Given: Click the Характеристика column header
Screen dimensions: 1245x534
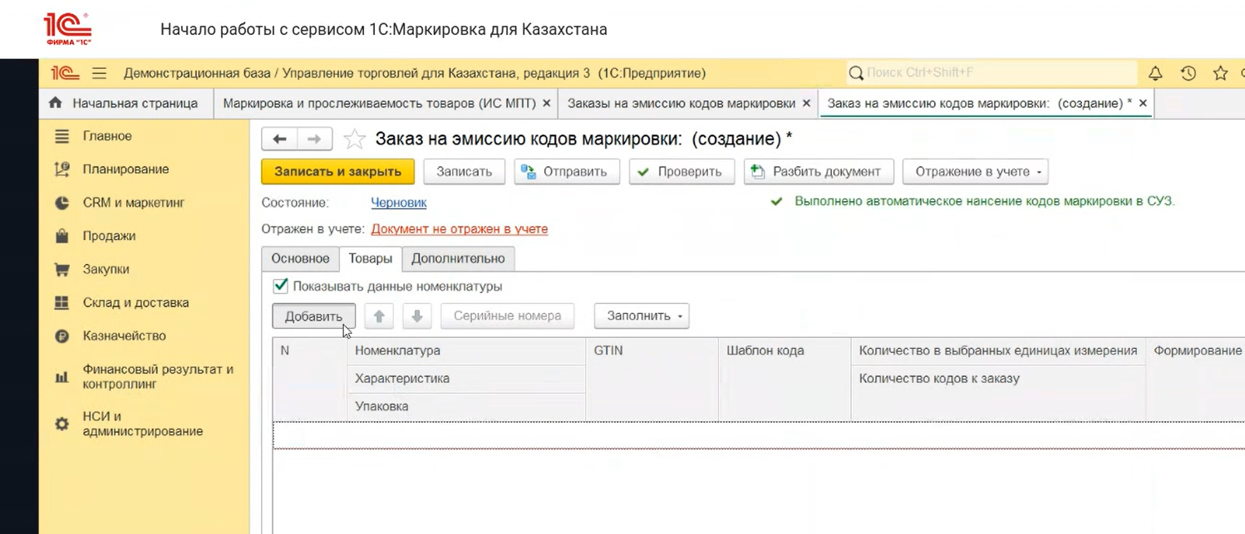Looking at the screenshot, I should (x=466, y=379).
